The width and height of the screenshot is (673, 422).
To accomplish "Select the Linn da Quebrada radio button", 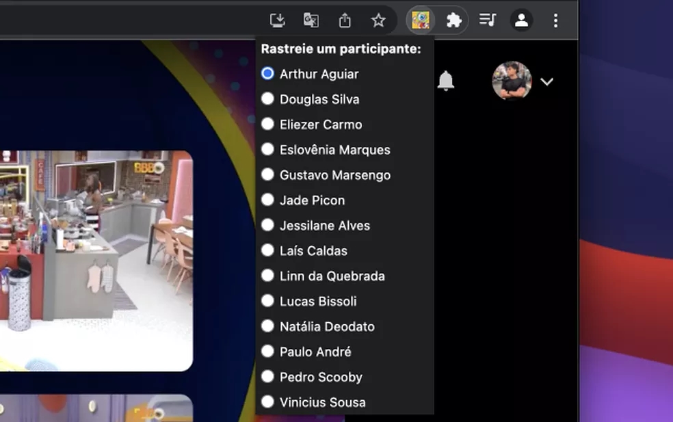I will click(x=267, y=276).
